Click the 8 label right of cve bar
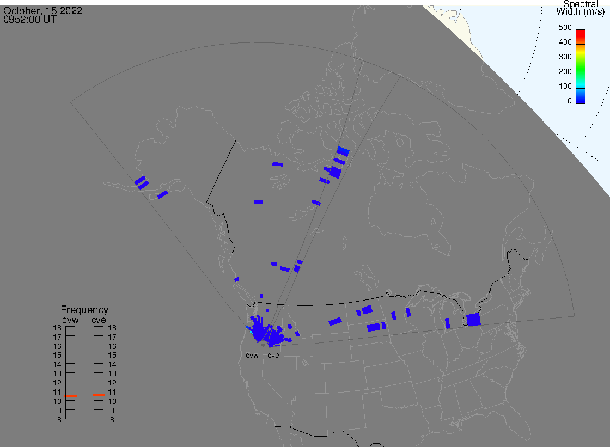 [x=112, y=420]
